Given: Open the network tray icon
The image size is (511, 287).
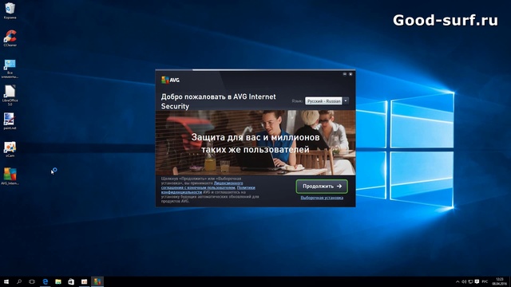Looking at the screenshot, I should pos(470,281).
